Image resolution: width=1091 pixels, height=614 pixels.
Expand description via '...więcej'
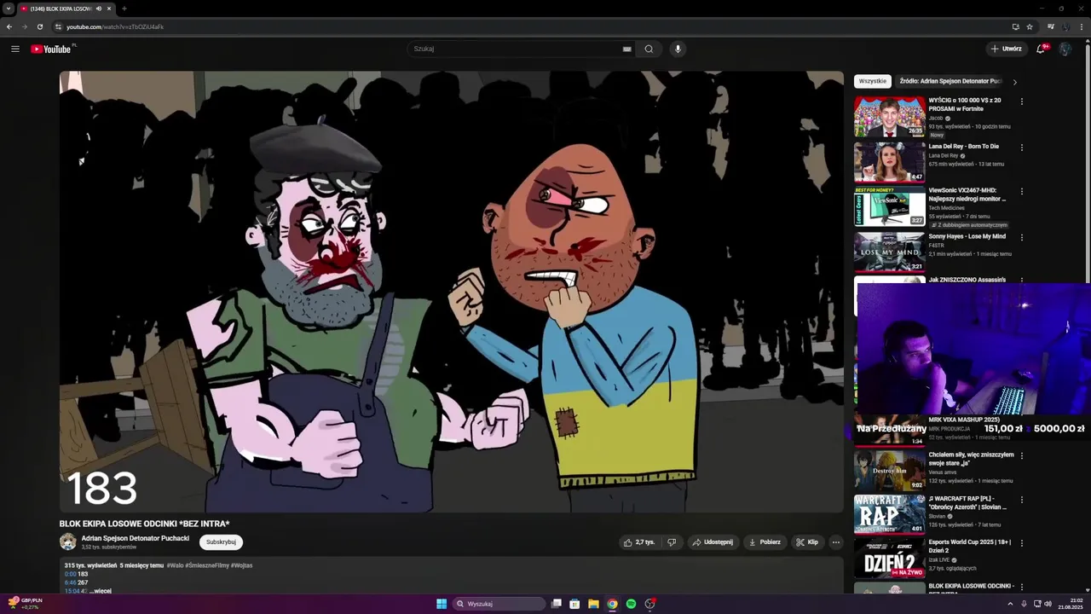click(x=101, y=591)
